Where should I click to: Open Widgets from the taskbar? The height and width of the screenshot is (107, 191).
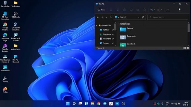(x=86, y=104)
